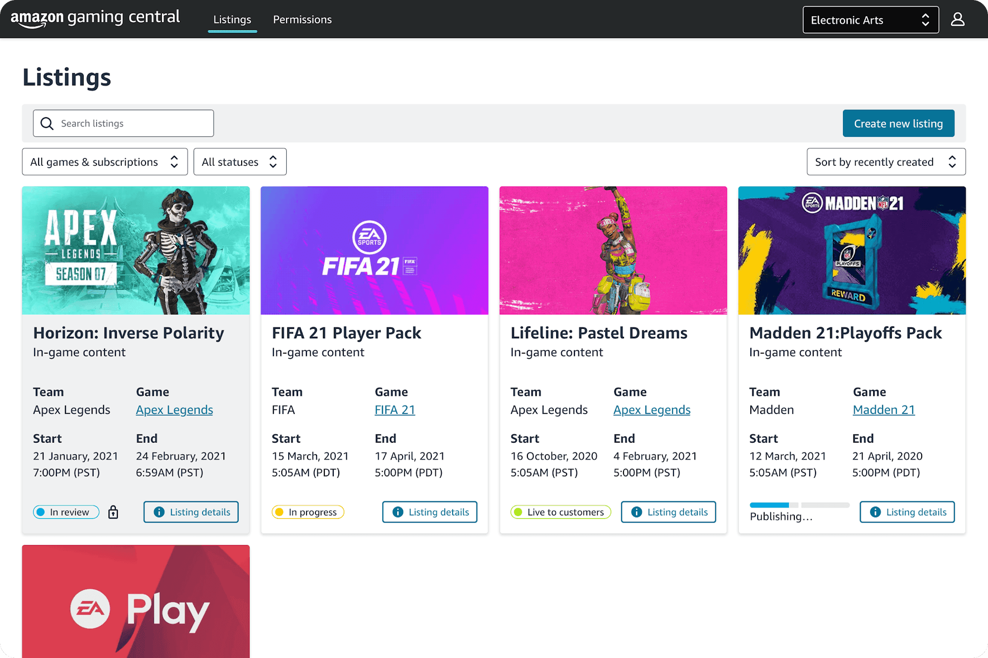This screenshot has height=658, width=988.
Task: Click info icon in Lifeline Listing details
Action: pos(636,512)
